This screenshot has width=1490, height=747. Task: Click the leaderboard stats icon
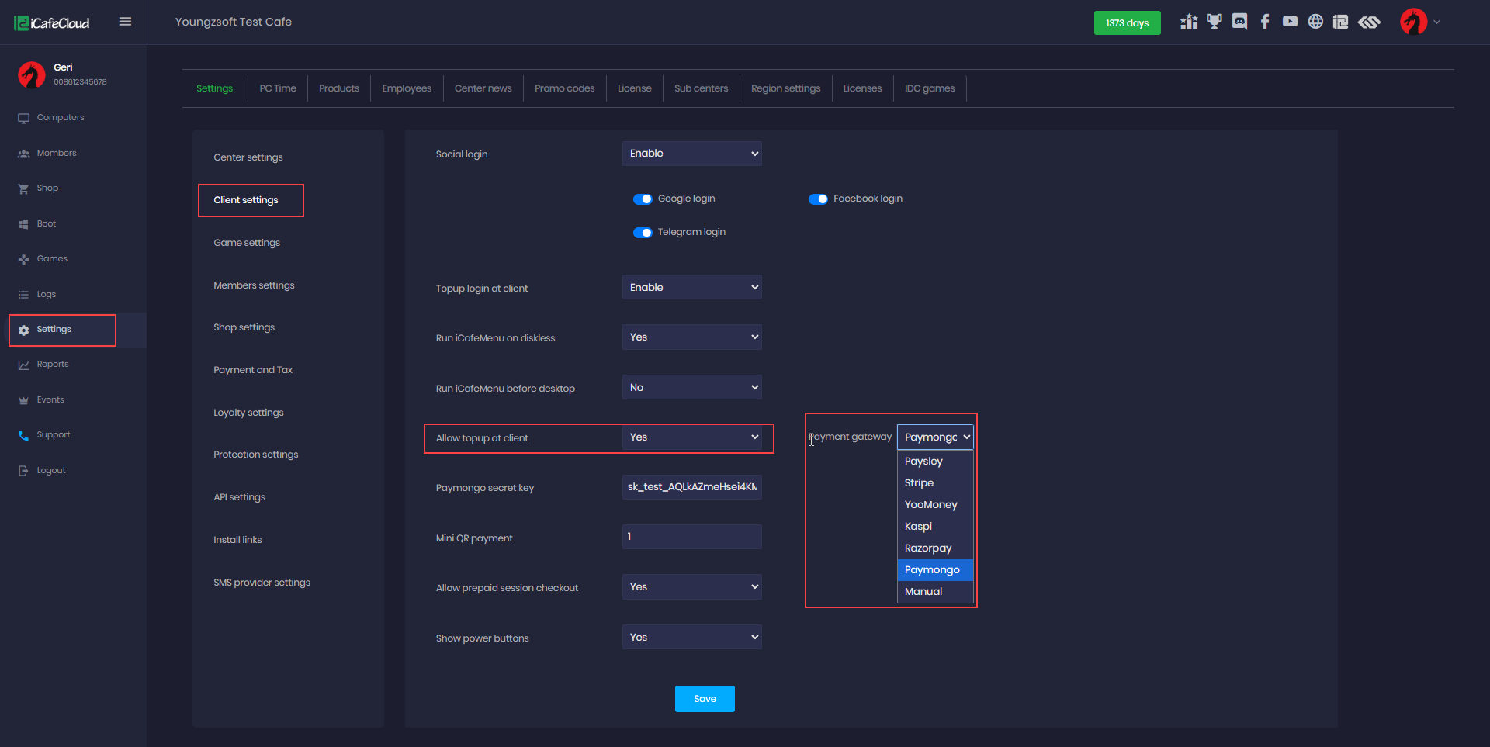(x=1188, y=22)
